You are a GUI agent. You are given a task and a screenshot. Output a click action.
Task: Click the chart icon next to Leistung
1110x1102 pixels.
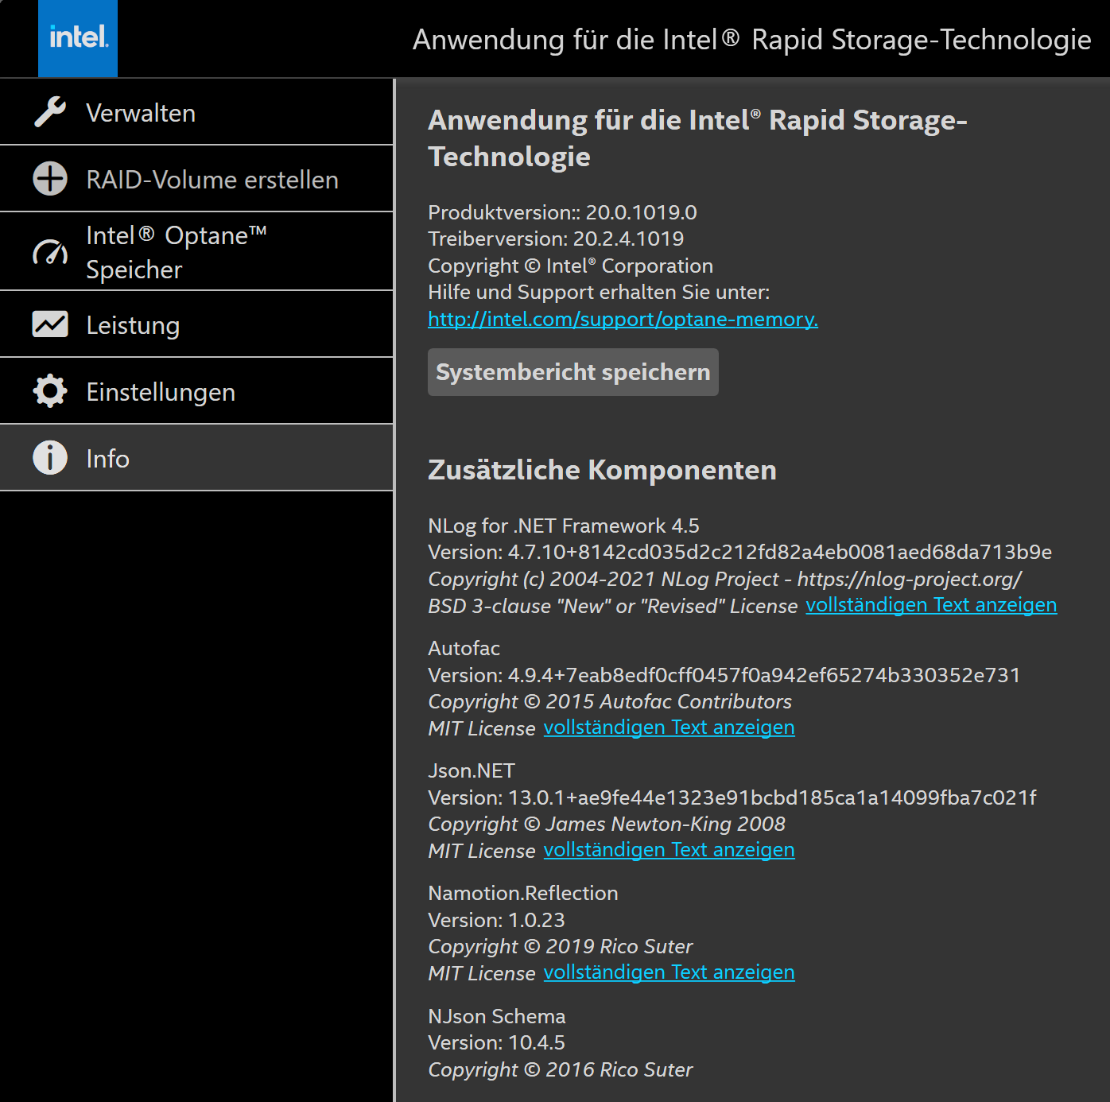coord(50,324)
